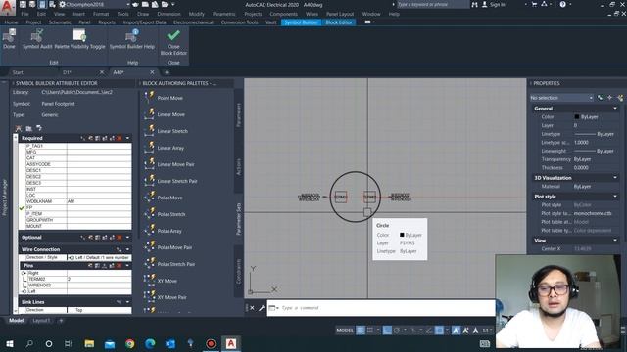Open the Actions palette side tab
This screenshot has width=627, height=352.
(x=239, y=167)
